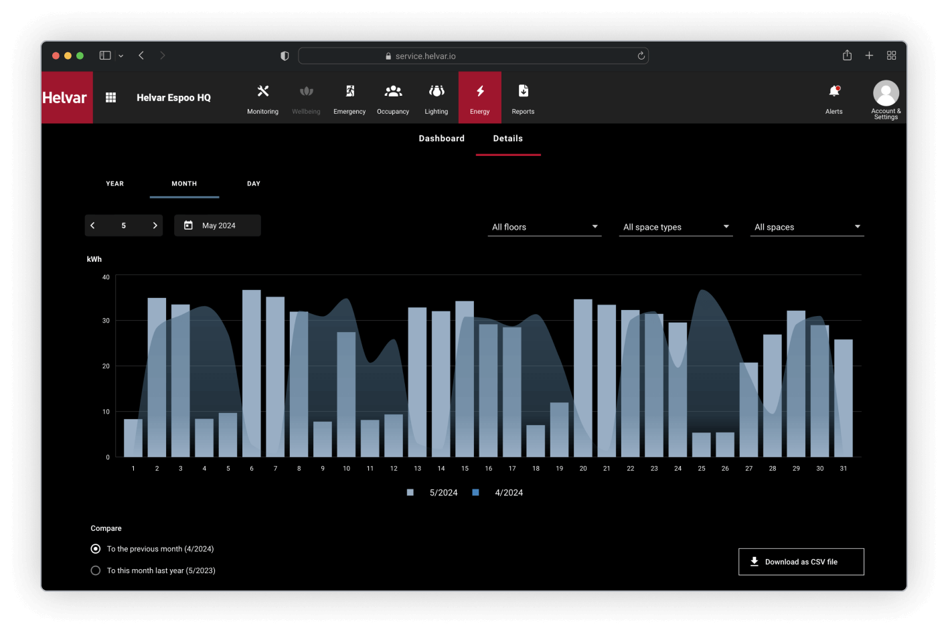Switch to the Dashboard tab
This screenshot has height=632, width=948.
tap(441, 139)
